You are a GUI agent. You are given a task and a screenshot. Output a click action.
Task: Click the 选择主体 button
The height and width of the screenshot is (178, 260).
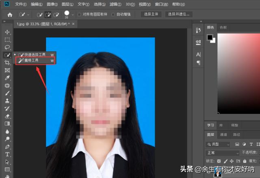[x=152, y=14]
